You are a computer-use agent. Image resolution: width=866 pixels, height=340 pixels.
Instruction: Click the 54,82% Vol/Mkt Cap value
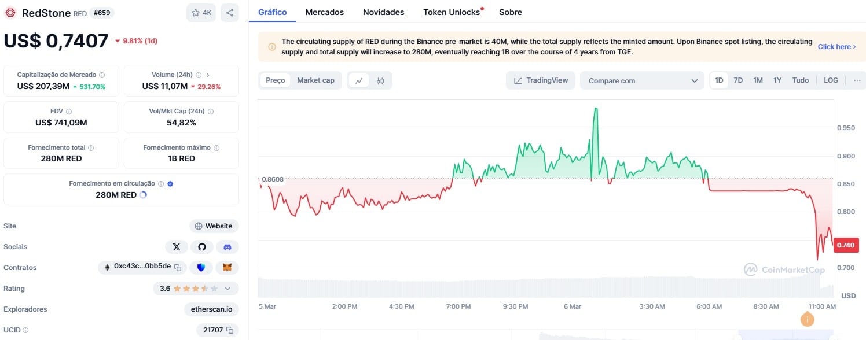(x=182, y=123)
